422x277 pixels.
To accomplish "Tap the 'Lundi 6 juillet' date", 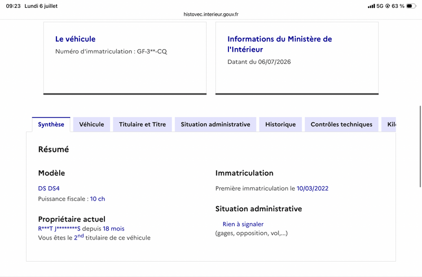I will click(x=41, y=6).
